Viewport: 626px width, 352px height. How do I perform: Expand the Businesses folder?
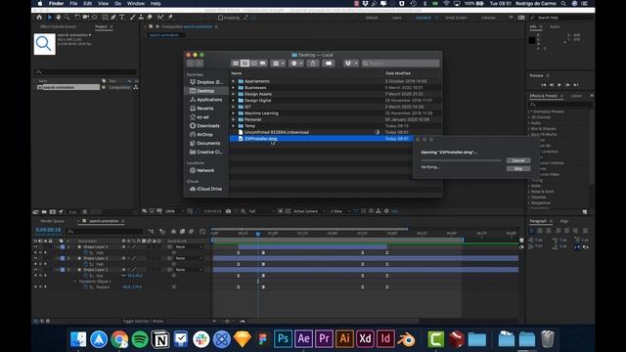coord(233,88)
